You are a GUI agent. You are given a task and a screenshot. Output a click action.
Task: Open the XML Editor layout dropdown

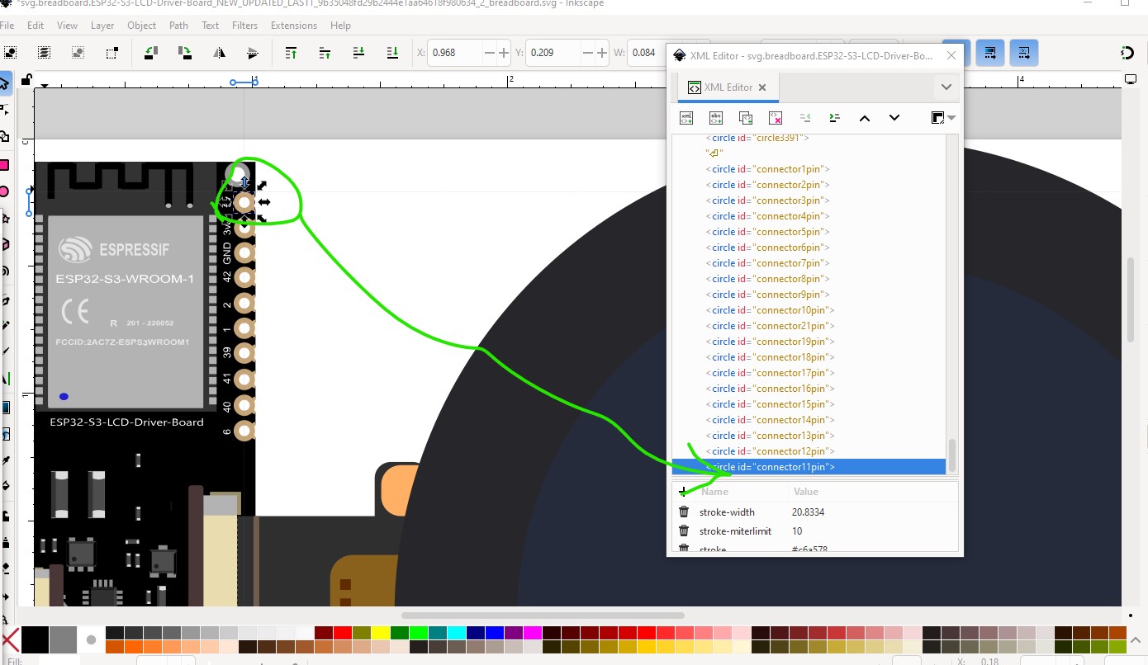tap(942, 118)
